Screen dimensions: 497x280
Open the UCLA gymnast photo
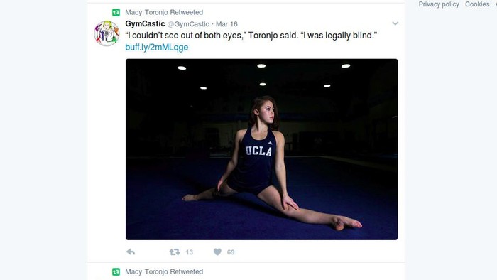pos(261,149)
